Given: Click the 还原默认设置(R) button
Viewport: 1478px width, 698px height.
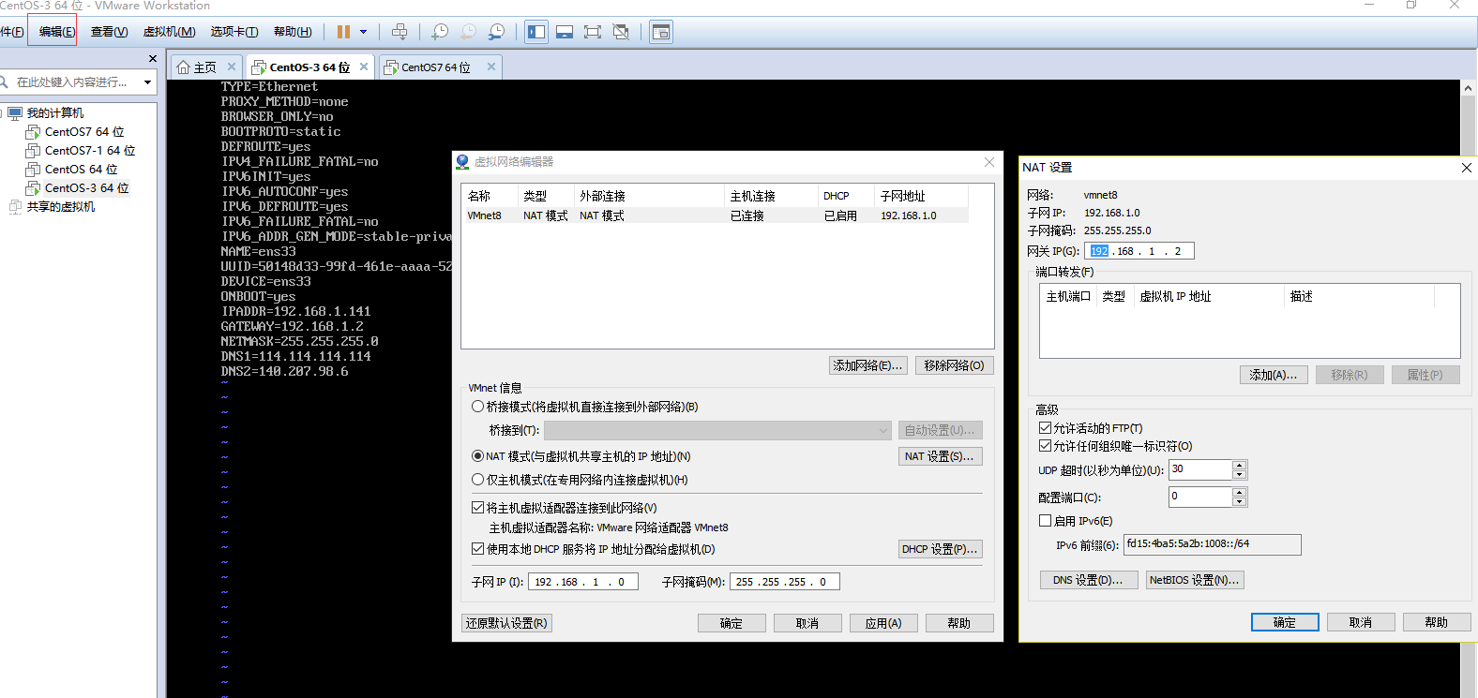Looking at the screenshot, I should click(507, 623).
